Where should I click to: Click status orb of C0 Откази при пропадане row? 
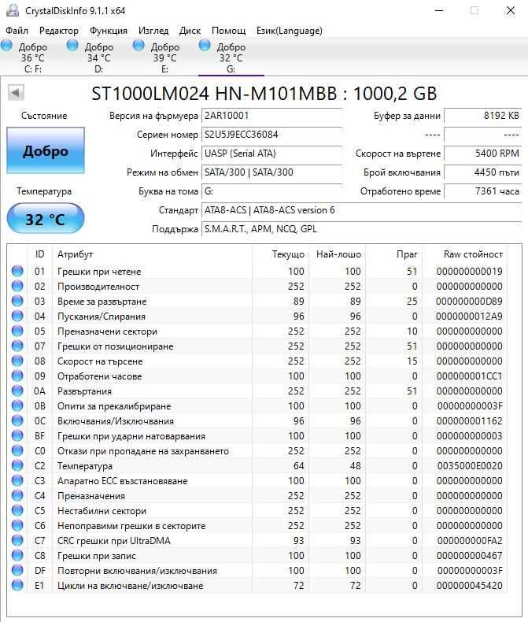coord(17,450)
